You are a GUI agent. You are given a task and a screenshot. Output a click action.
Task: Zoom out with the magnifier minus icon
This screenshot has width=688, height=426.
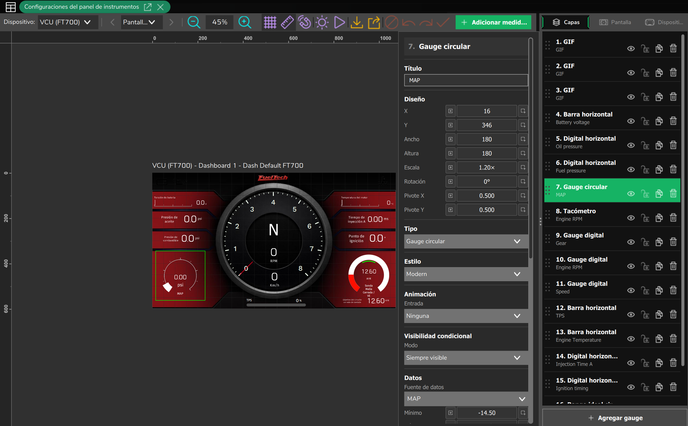(x=194, y=22)
